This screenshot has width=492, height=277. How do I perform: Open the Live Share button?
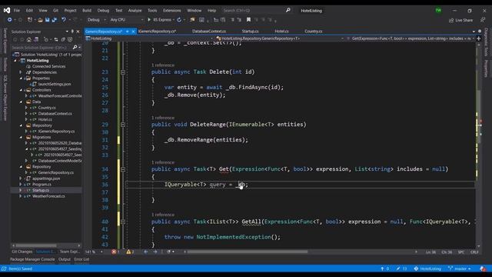[460, 20]
